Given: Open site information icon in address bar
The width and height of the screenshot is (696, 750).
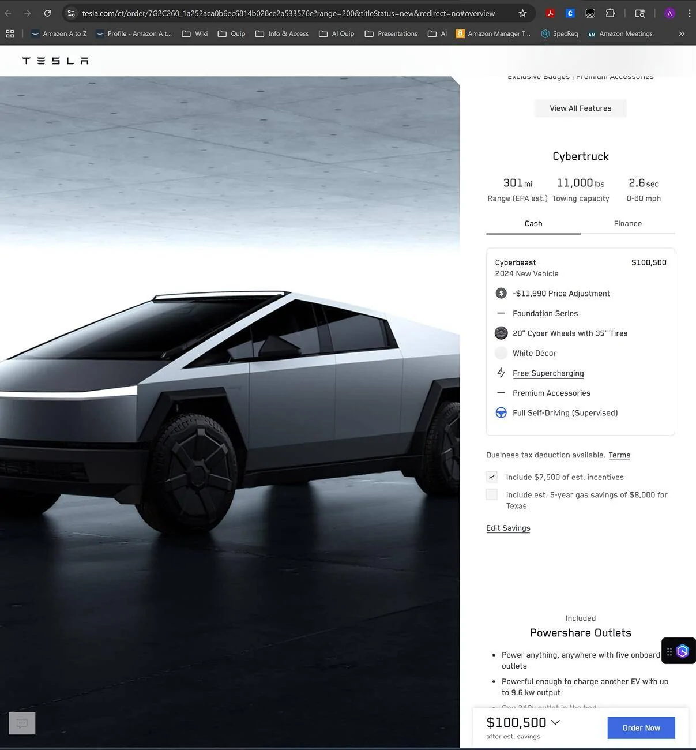Looking at the screenshot, I should pos(71,13).
